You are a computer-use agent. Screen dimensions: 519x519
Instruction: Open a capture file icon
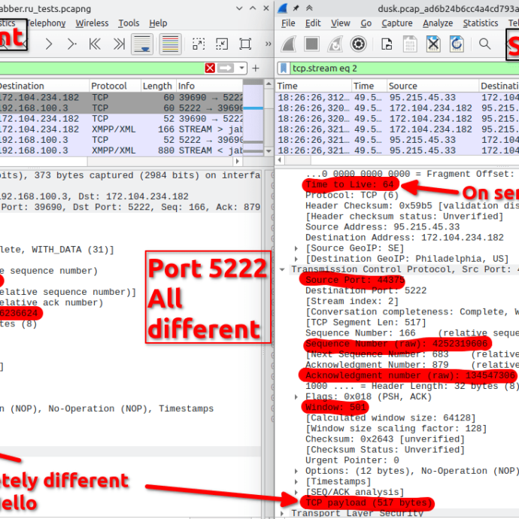click(x=387, y=44)
